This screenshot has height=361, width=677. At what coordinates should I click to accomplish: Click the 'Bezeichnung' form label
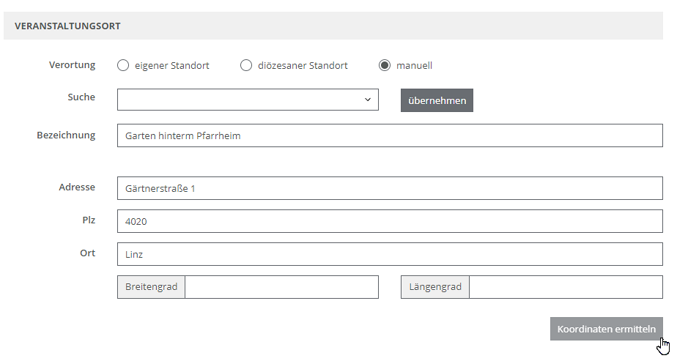(x=66, y=135)
